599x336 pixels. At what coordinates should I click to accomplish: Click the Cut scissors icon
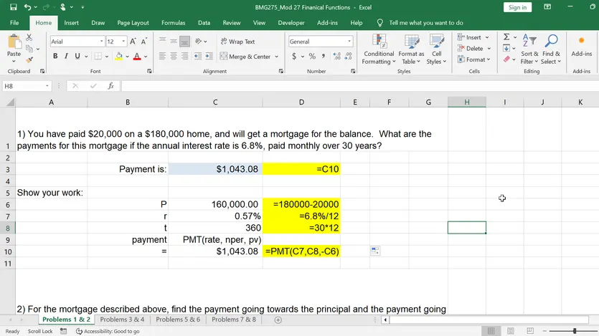[x=29, y=37]
